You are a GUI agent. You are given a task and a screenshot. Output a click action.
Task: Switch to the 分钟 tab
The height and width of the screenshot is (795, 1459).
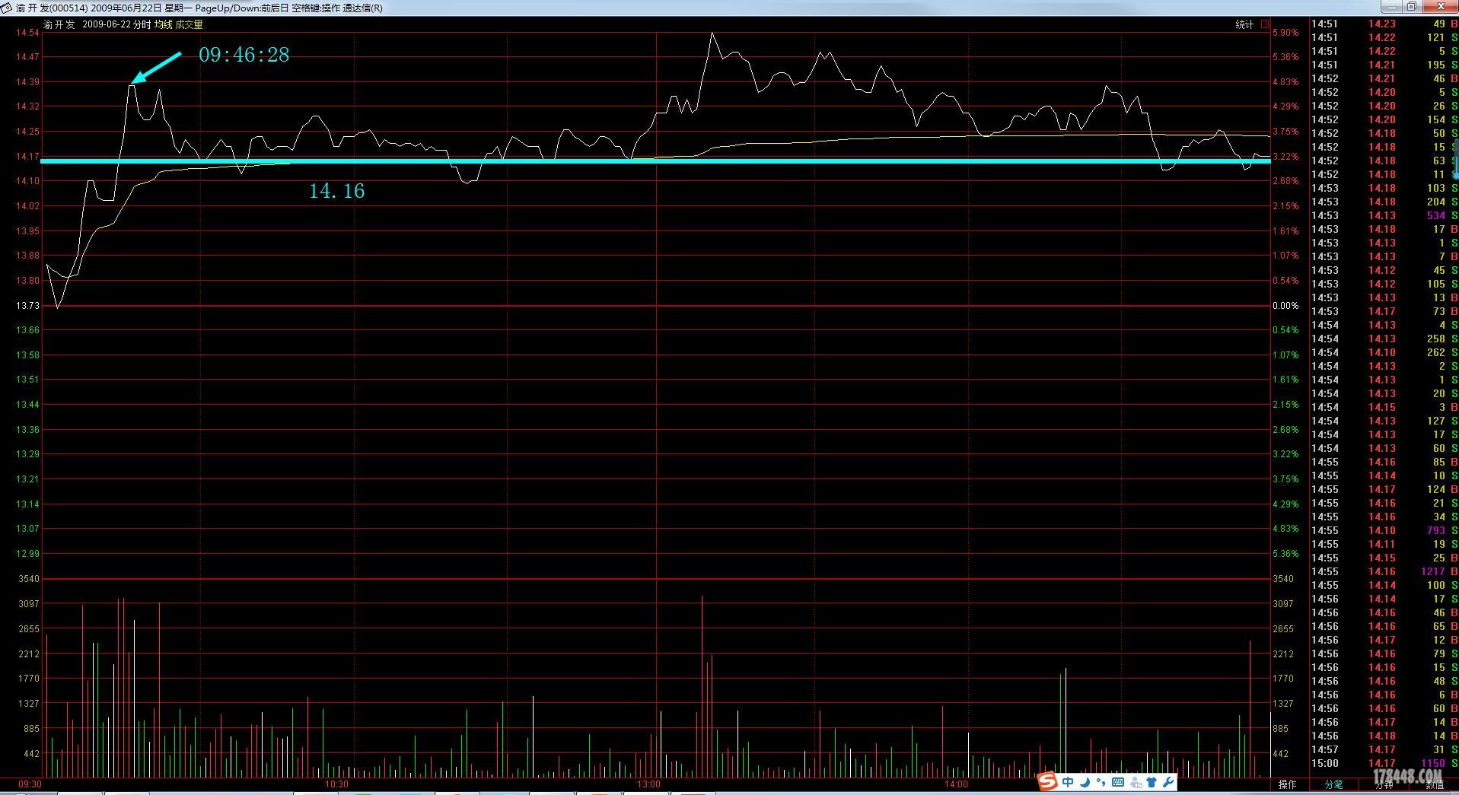pos(1384,784)
